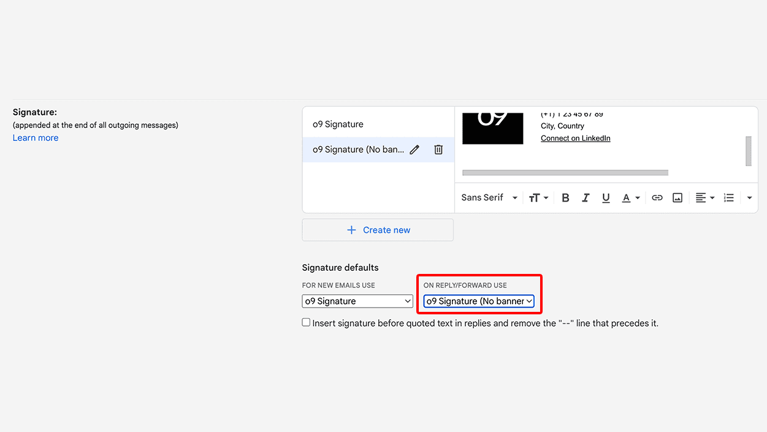Viewport: 767px width, 432px height.
Task: Open the text size dropdown
Action: pos(538,197)
